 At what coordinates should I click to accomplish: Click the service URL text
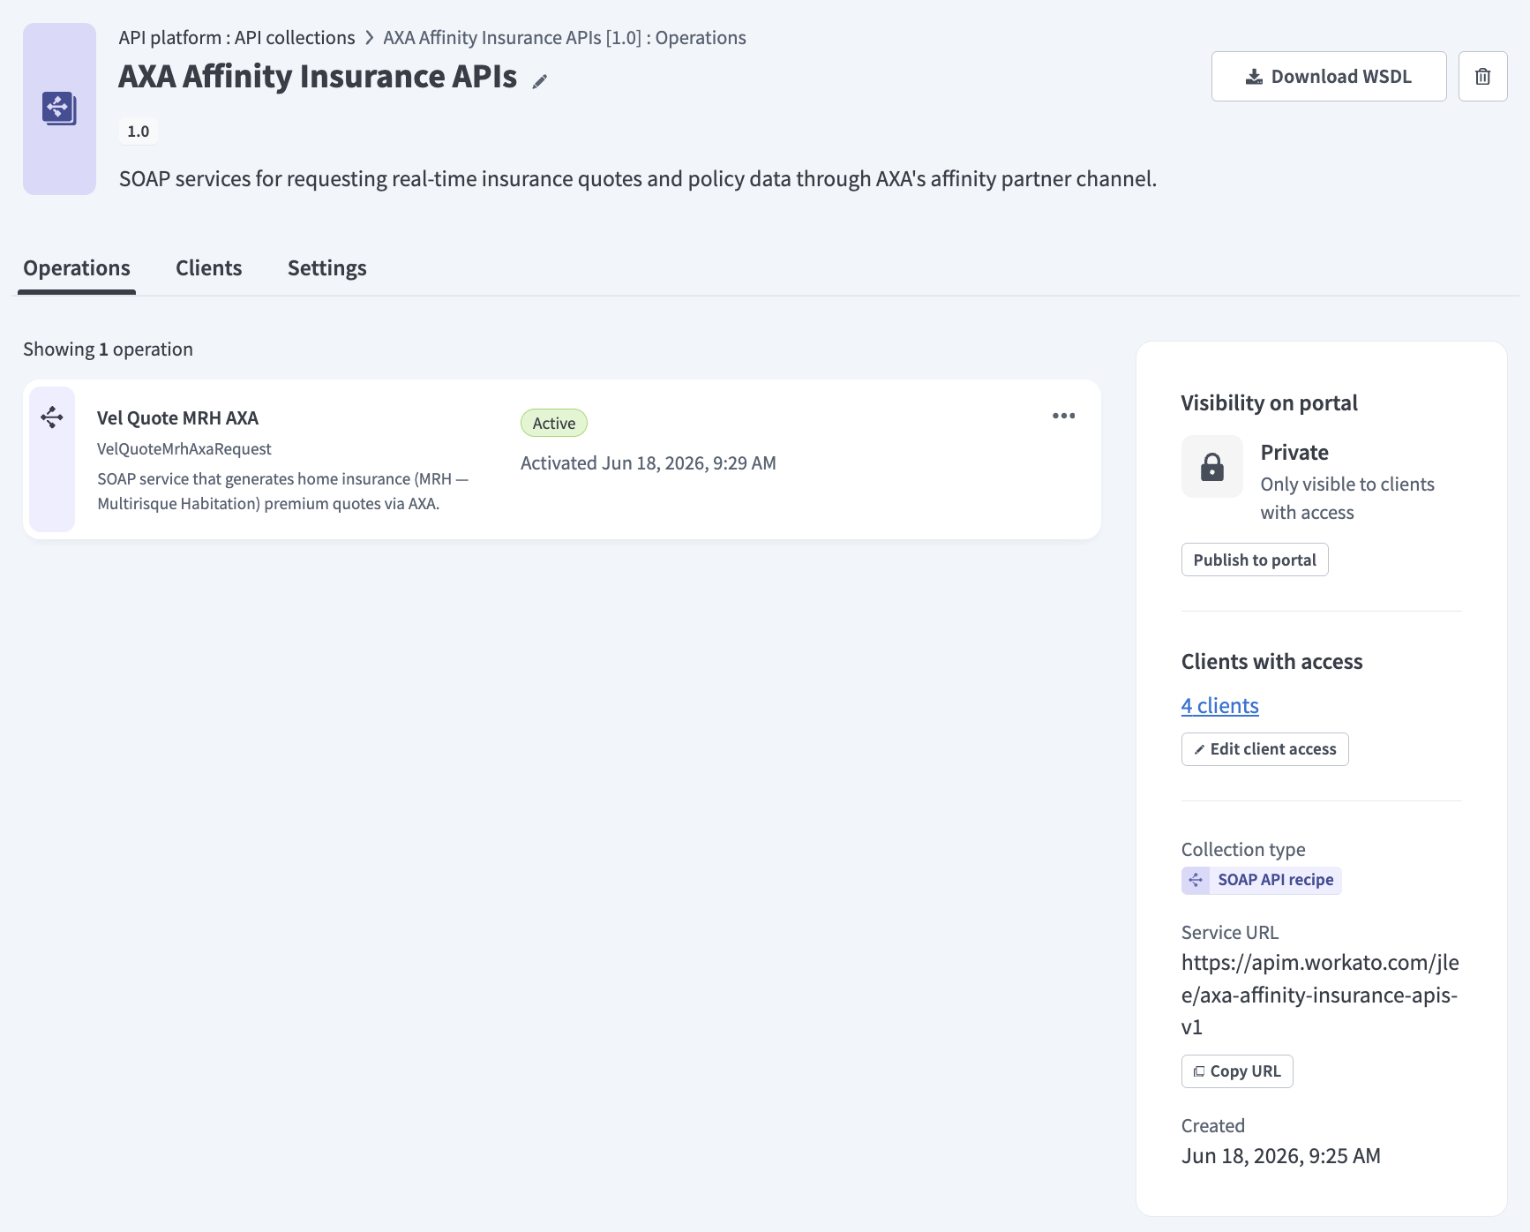pyautogui.click(x=1320, y=995)
